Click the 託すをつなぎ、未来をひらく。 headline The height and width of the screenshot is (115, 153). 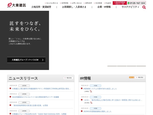pos(25,26)
